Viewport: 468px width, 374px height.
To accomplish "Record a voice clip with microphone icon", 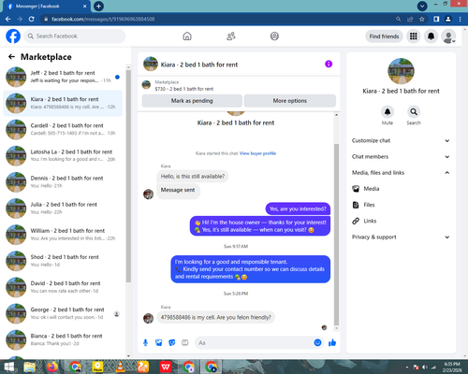I will (145, 343).
